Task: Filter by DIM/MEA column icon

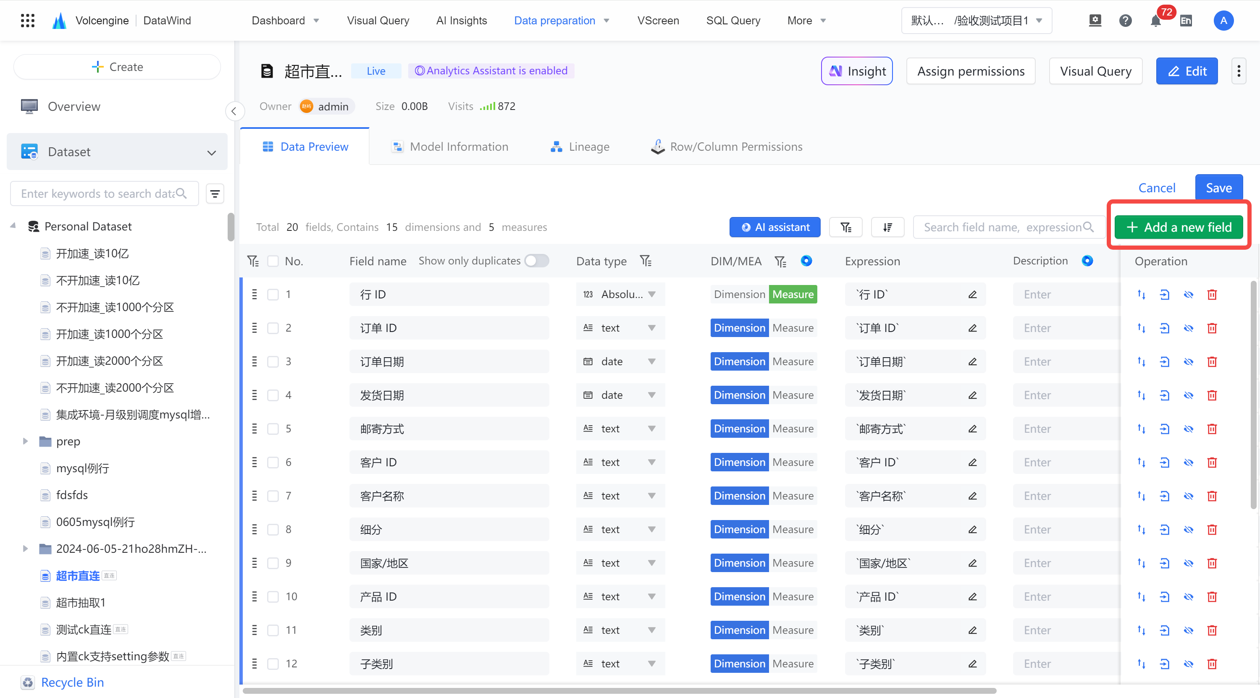Action: pos(781,261)
